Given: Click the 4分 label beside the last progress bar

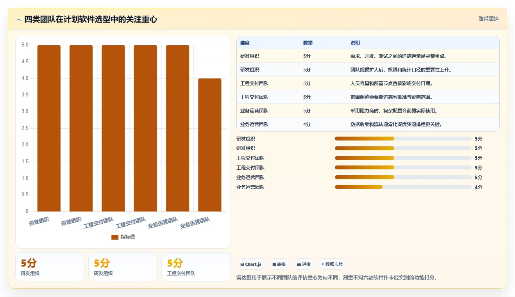Looking at the screenshot, I should pyautogui.click(x=478, y=187).
